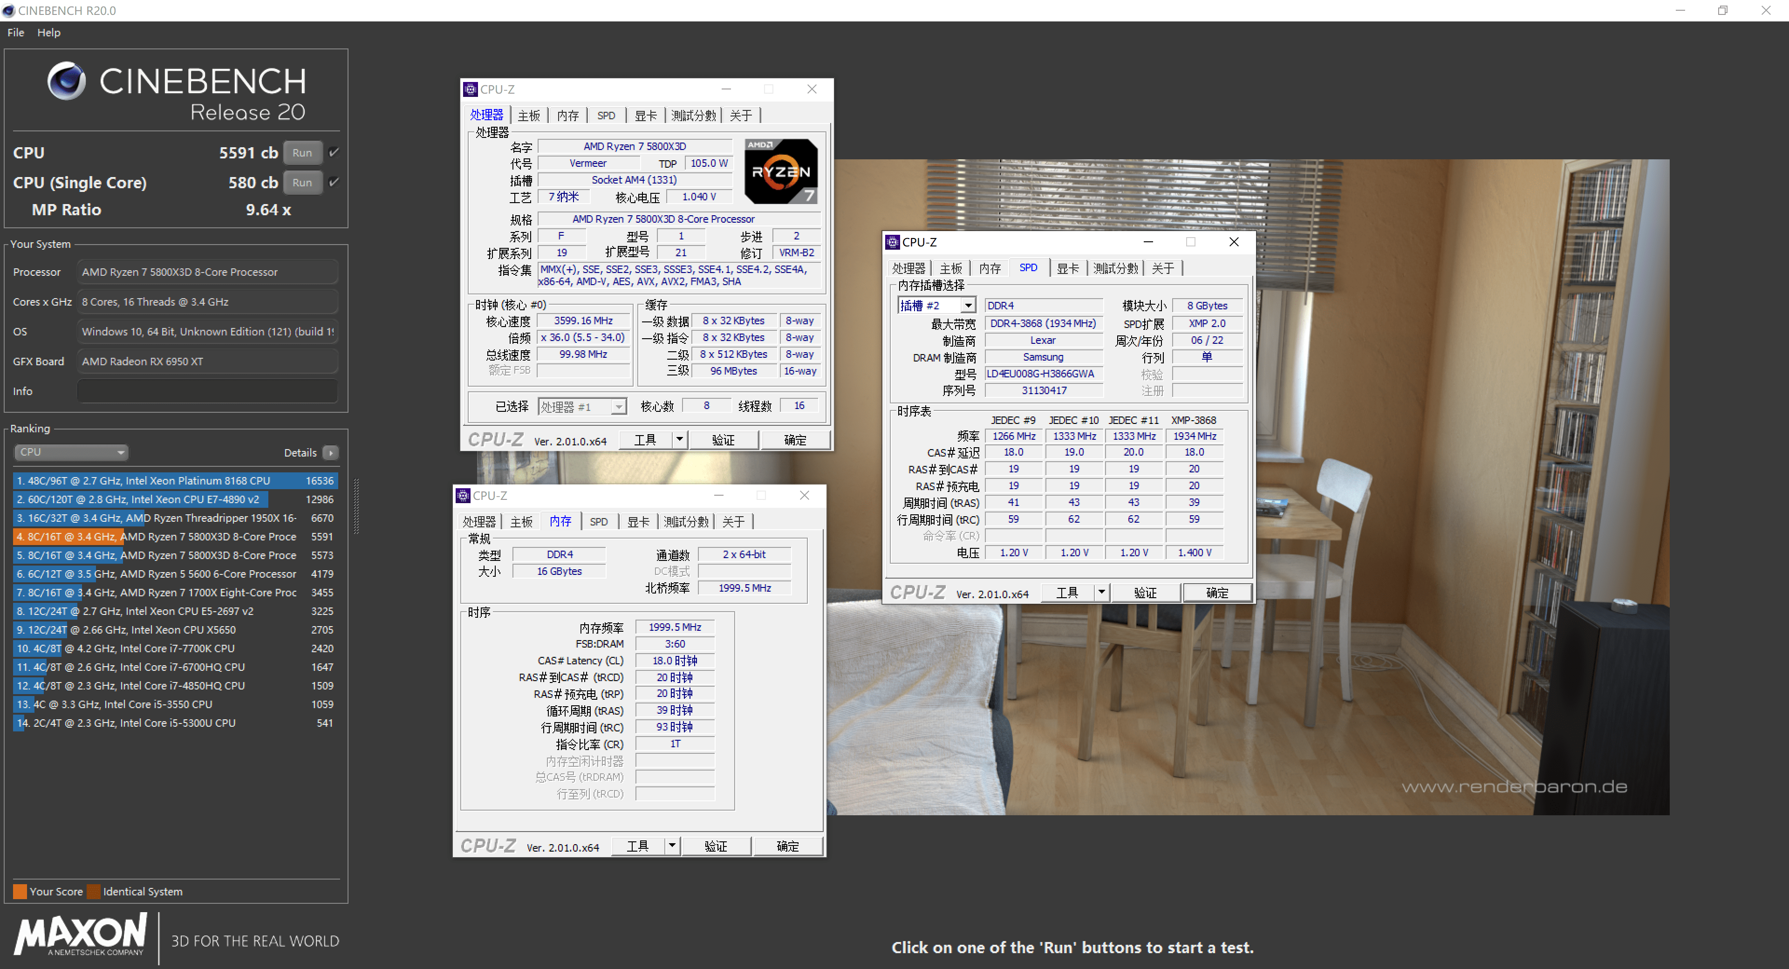
Task: Click 工具 button in memory CPU-Z window
Action: pos(637,846)
